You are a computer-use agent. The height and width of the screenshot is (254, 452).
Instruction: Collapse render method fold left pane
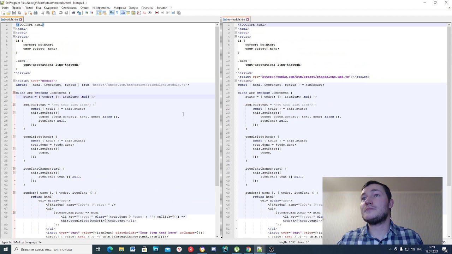click(14, 193)
